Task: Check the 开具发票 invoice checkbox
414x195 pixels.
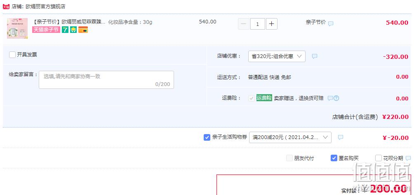Action: click(12, 55)
